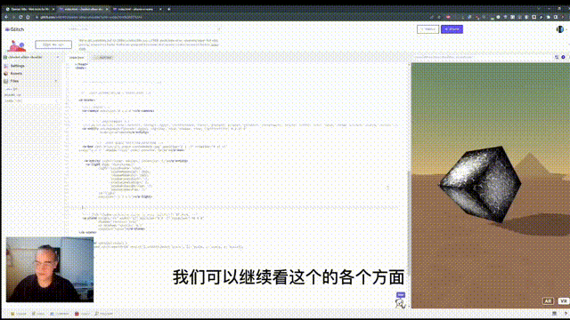This screenshot has height=320, width=570.
Task: Click the purple circle icon above preview
Action: click(x=563, y=57)
